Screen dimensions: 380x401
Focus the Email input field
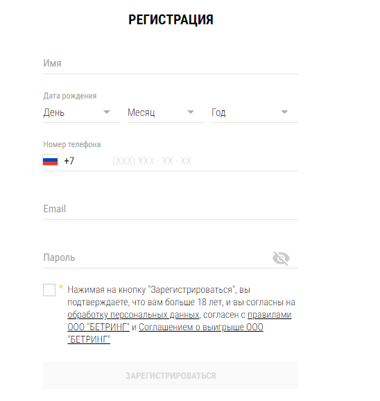click(x=171, y=210)
